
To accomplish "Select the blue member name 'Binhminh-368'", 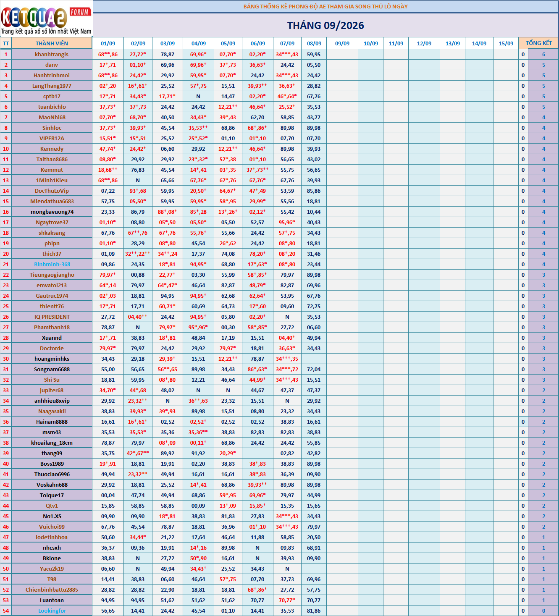I will pyautogui.click(x=52, y=265).
